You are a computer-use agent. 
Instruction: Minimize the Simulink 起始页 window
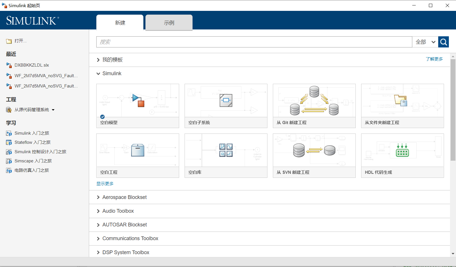414,5
